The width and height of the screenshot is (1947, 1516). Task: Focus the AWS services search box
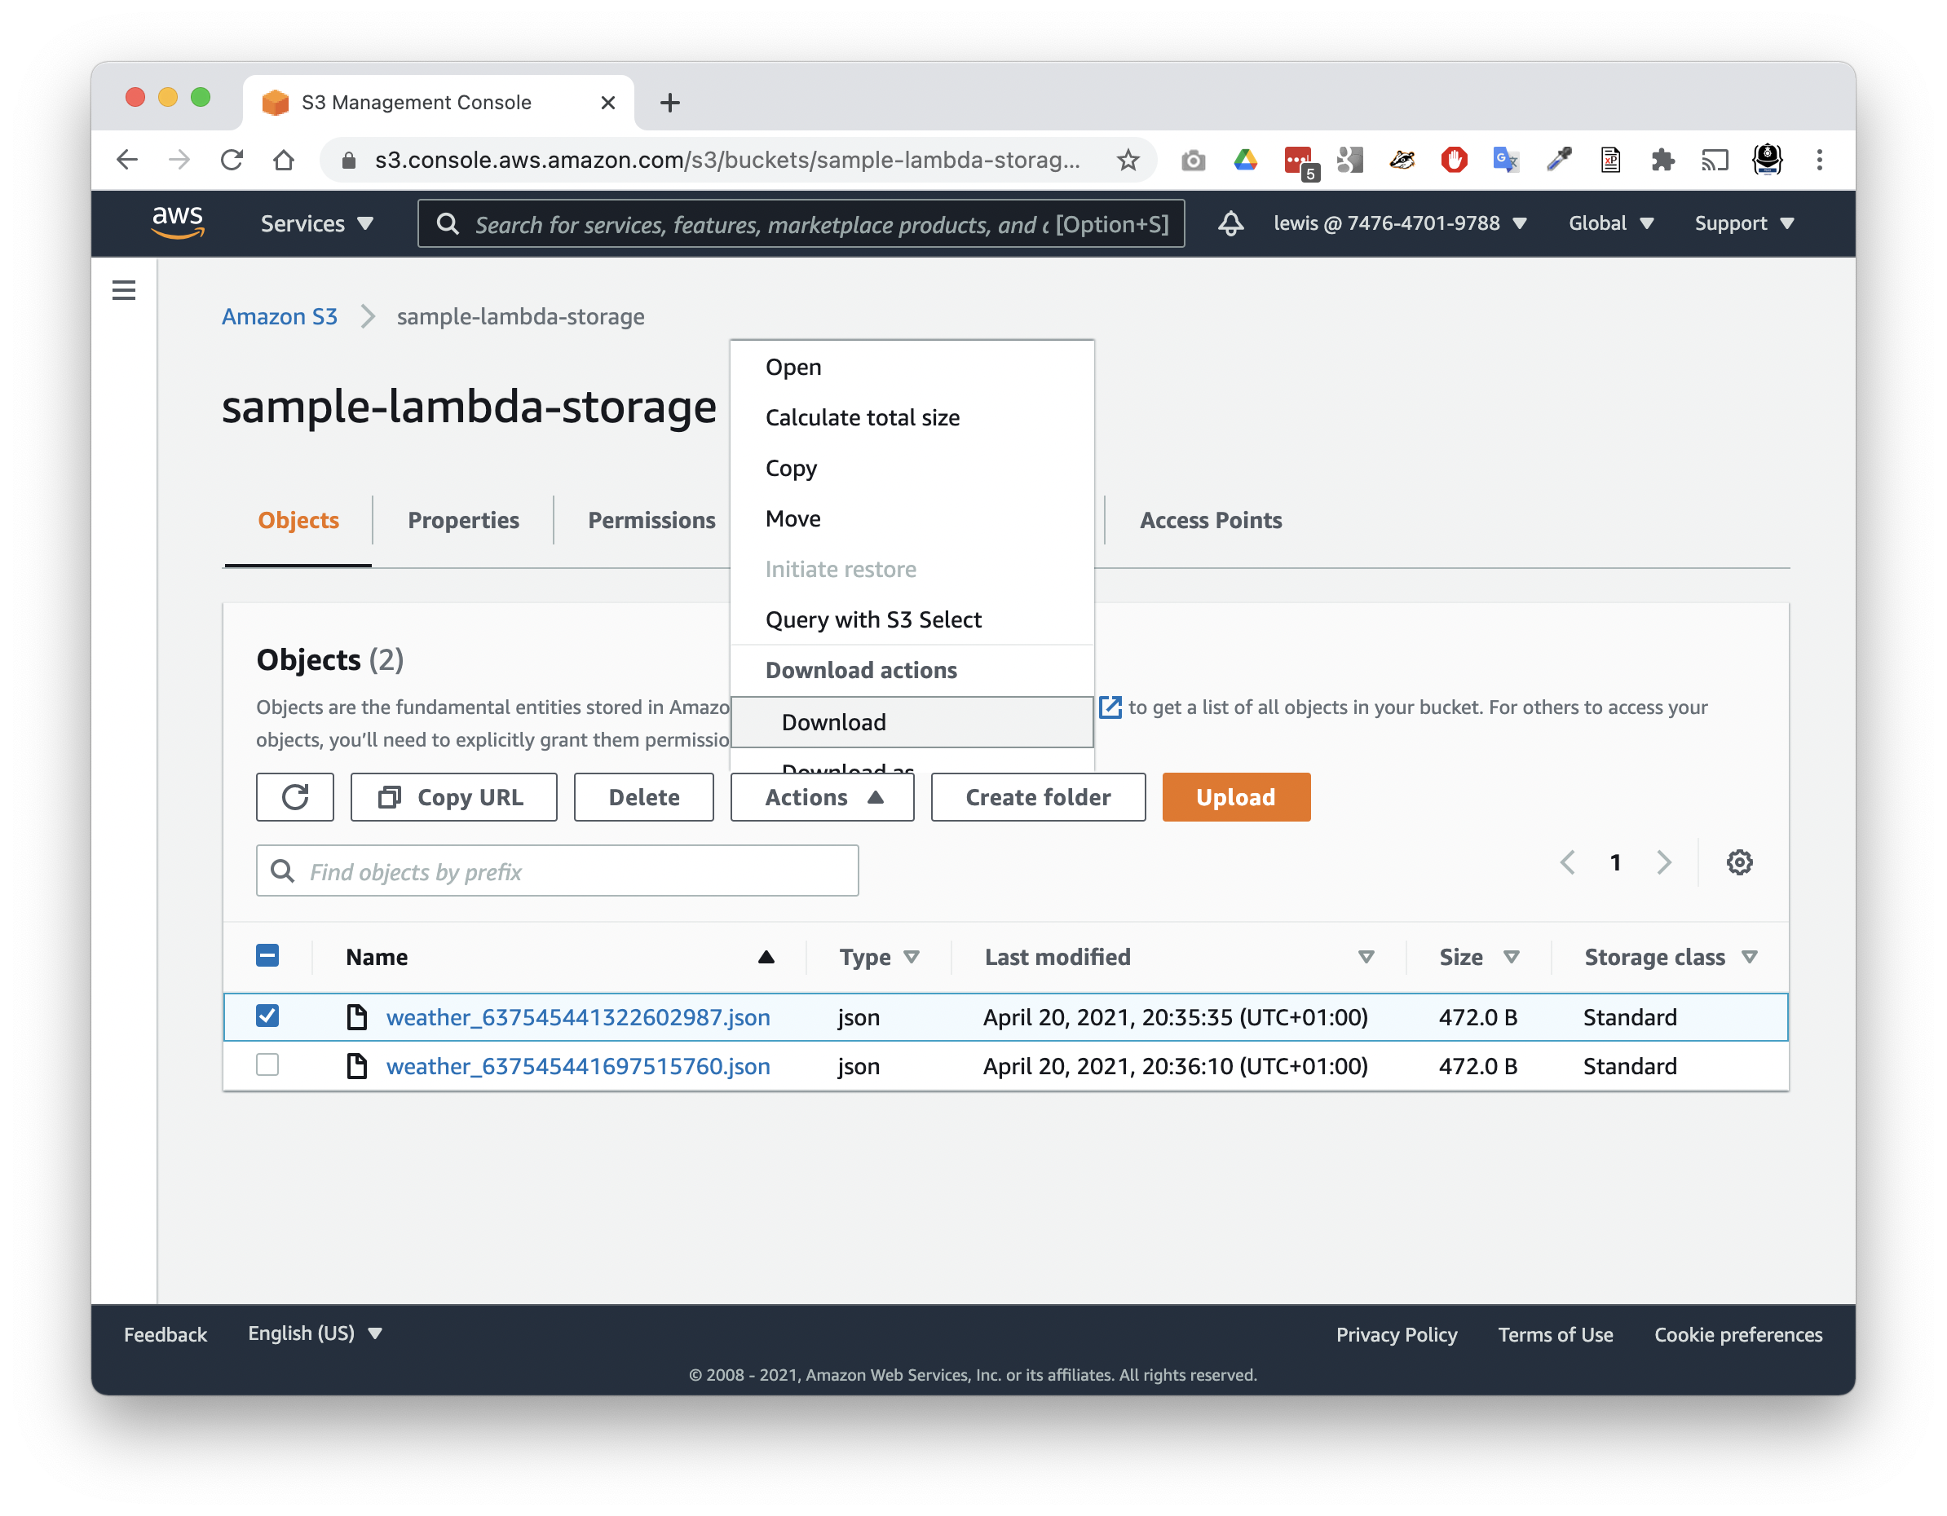click(x=801, y=223)
